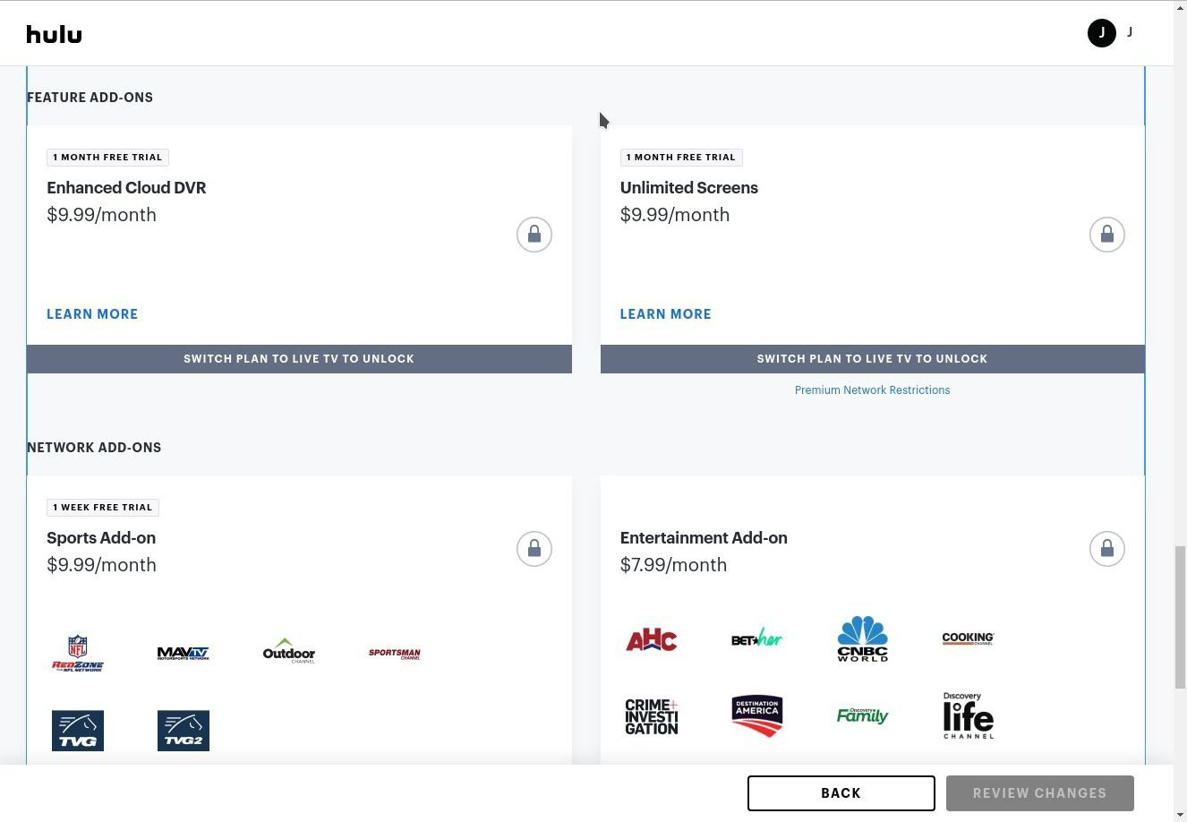
Task: Click the TVG2 channel logo
Action: [184, 731]
